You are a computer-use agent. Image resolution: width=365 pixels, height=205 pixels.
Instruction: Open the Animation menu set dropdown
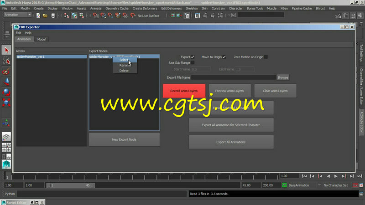[x=29, y=15]
